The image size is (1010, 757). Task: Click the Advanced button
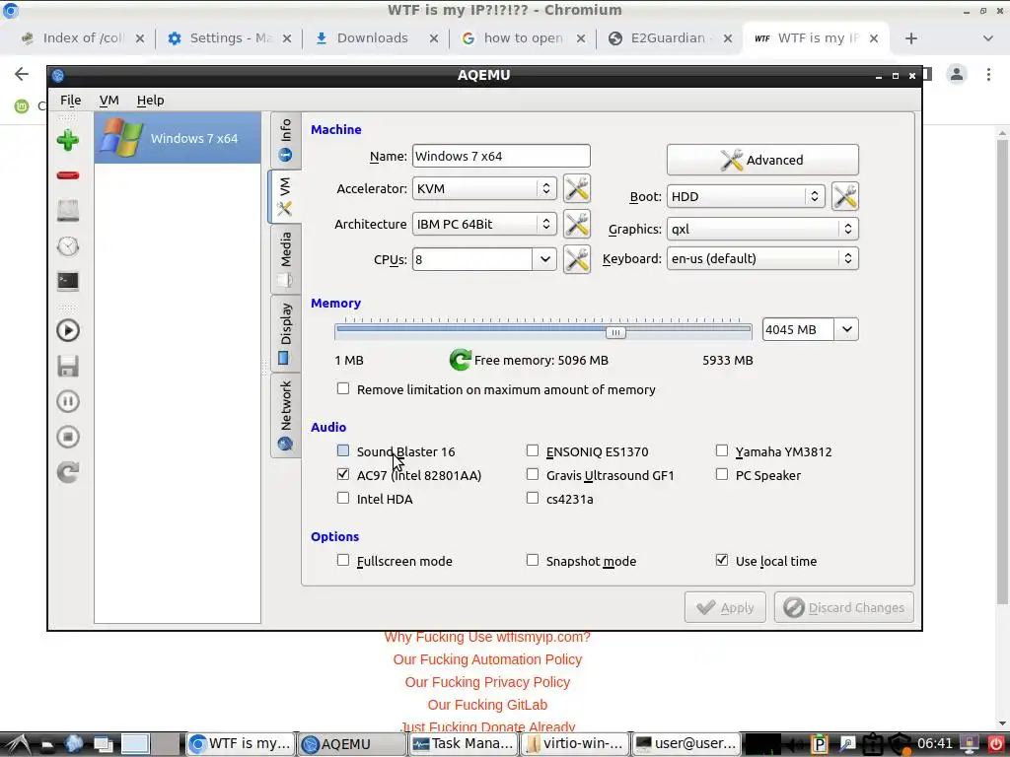[x=762, y=160]
